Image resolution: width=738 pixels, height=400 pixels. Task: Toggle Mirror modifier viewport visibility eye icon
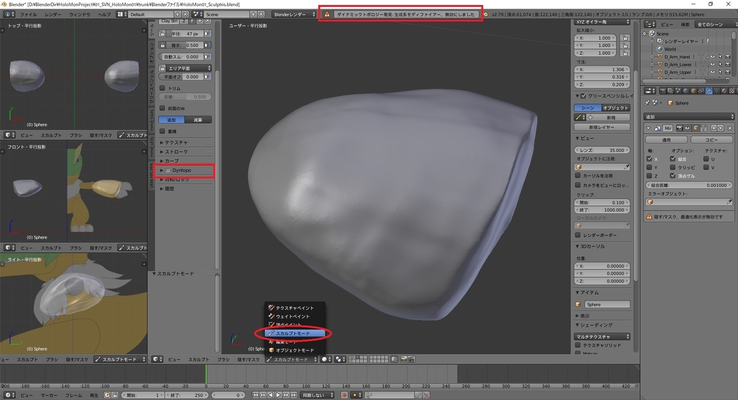tap(686, 128)
